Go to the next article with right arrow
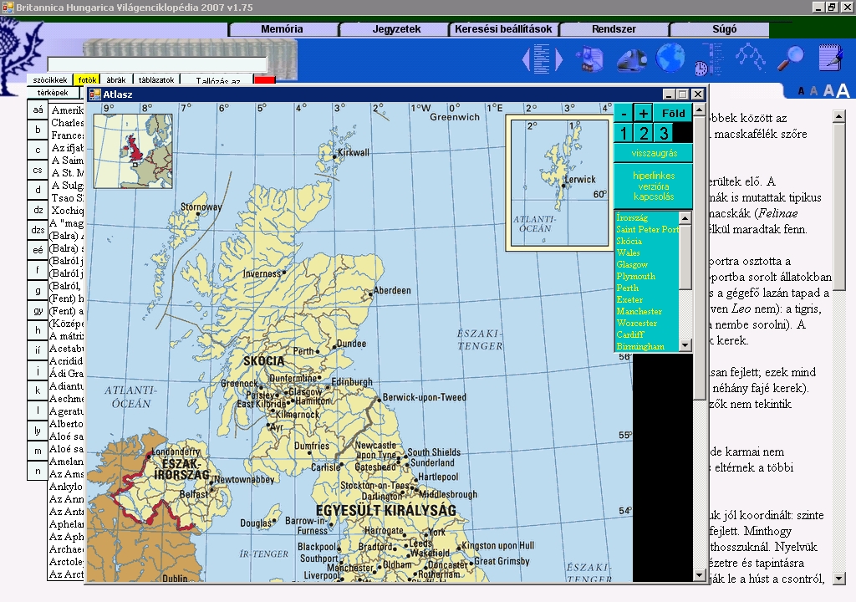This screenshot has width=856, height=602. 558,59
